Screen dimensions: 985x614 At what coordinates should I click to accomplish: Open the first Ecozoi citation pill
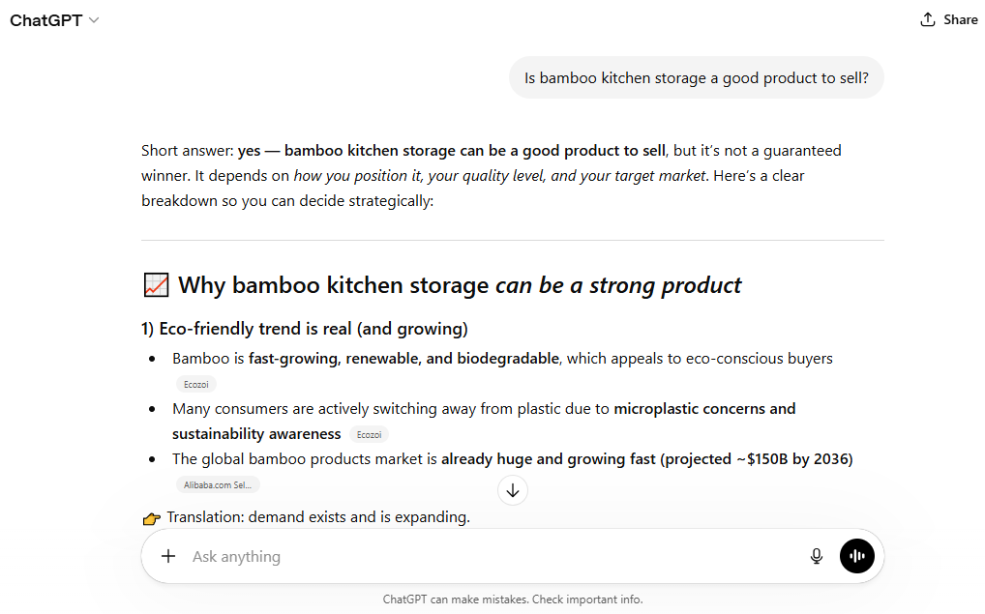[x=195, y=384]
